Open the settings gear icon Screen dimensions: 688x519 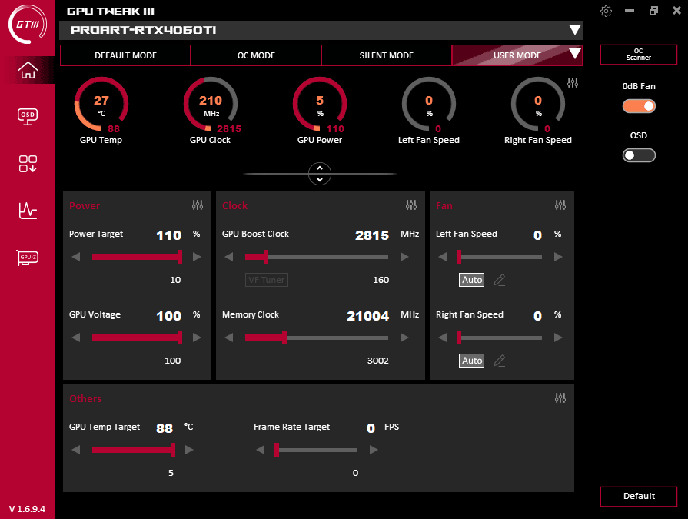point(606,11)
